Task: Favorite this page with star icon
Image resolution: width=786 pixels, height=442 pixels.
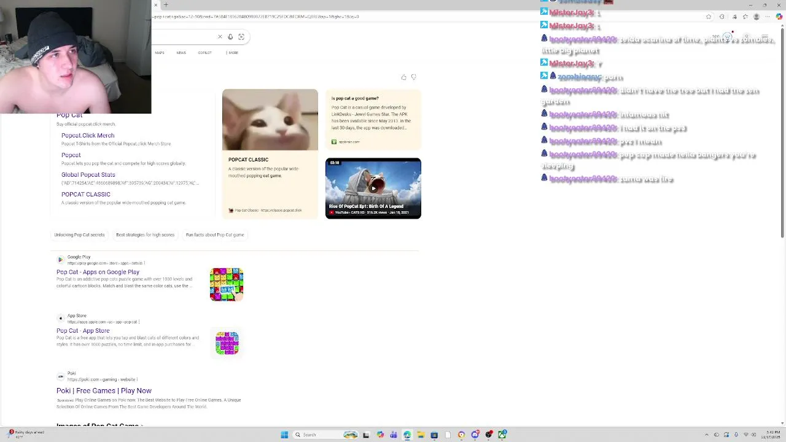Action: [709, 17]
